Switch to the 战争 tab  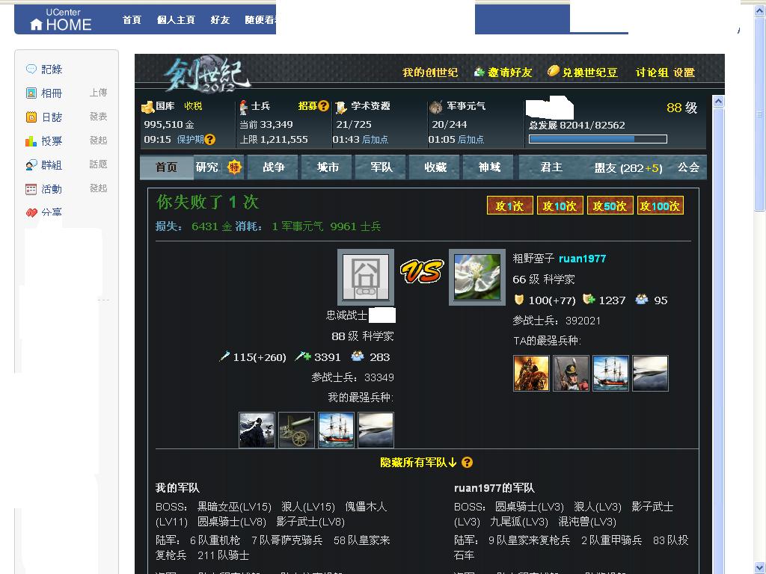point(274,167)
